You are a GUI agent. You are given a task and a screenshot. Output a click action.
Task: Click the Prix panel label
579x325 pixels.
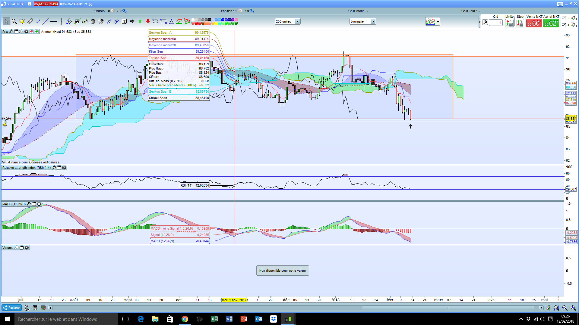(5, 32)
